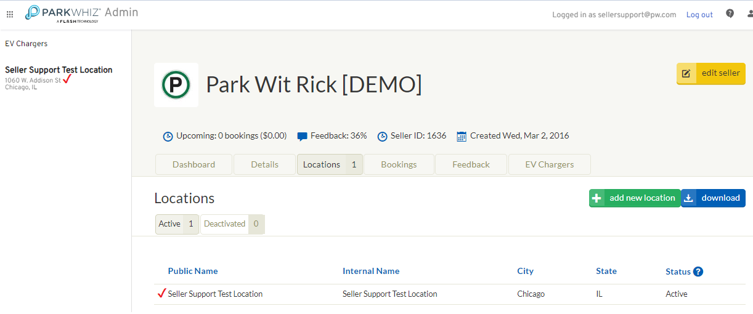753x314 pixels.
Task: Switch to the Details tab
Action: [x=264, y=164]
